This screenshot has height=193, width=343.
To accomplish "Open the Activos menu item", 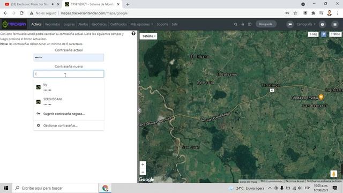I will [x=36, y=24].
